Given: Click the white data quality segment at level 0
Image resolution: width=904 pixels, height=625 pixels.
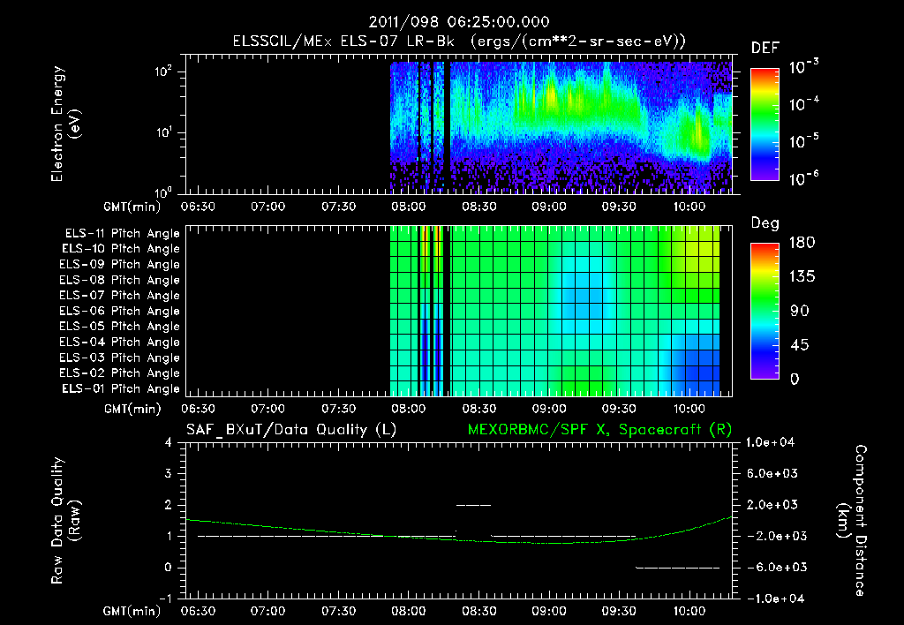Looking at the screenshot, I should pos(677,568).
